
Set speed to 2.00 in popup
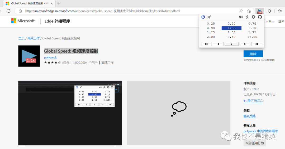[x=211, y=37]
